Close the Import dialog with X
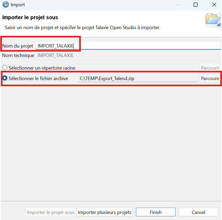Viewport: 222px width, 220px height. click(x=214, y=5)
